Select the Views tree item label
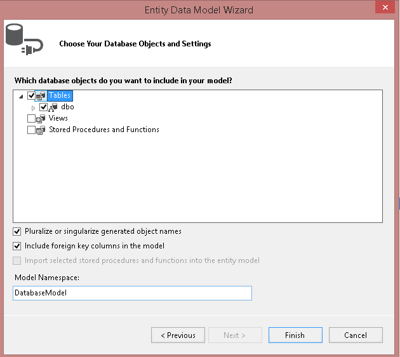 click(x=58, y=119)
